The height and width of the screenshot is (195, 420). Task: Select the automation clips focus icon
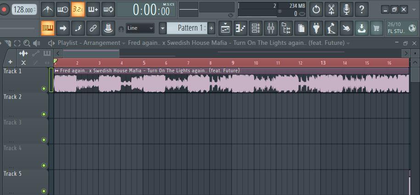coord(36,54)
